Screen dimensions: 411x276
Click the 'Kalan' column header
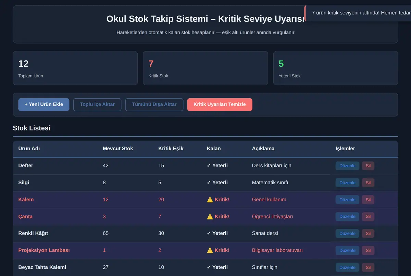(214, 149)
